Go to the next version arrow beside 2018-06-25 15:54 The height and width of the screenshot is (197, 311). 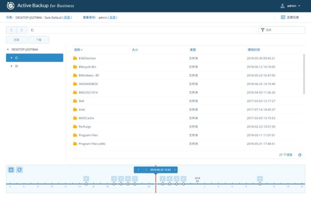tap(175, 170)
